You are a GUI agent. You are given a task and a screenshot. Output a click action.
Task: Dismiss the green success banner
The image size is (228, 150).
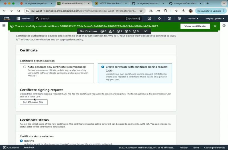(x=215, y=26)
